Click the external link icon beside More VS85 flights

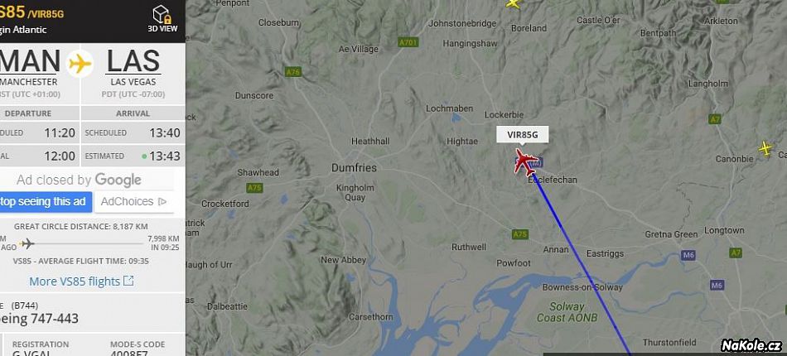pos(128,281)
